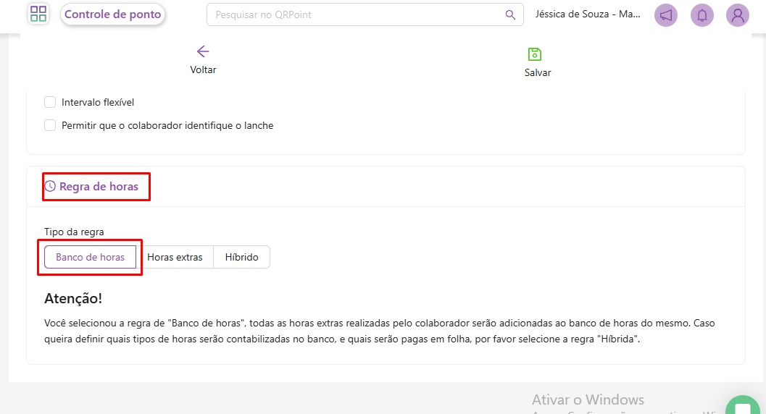The height and width of the screenshot is (414, 766).
Task: Open the apps grid menu icon
Action: point(38,14)
